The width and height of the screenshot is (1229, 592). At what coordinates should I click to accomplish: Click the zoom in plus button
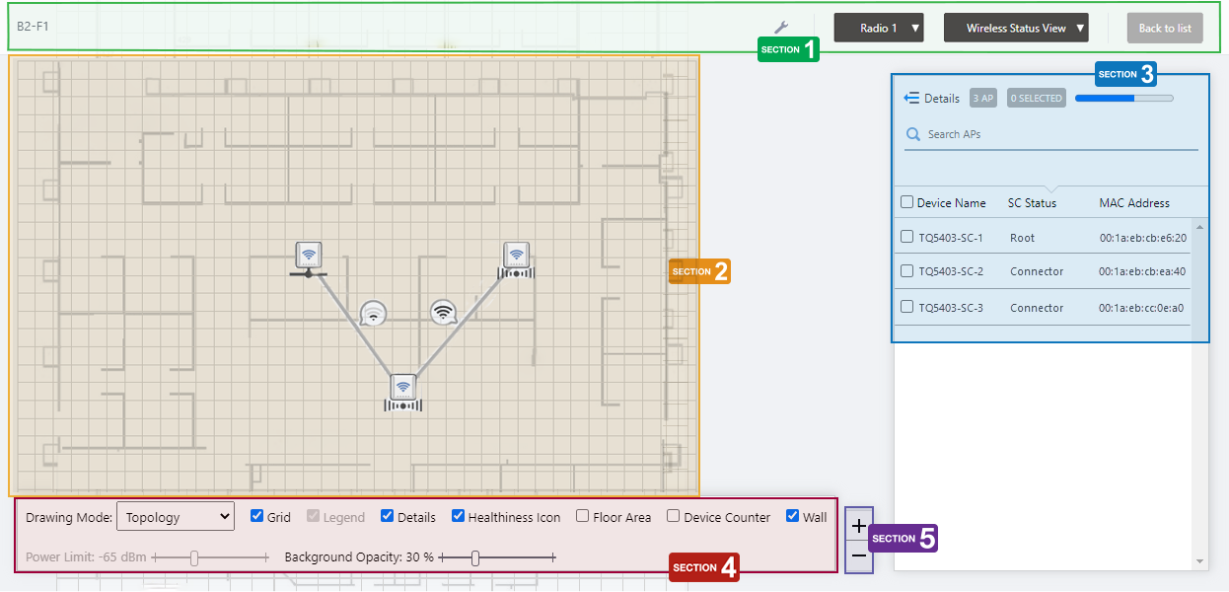point(858,526)
